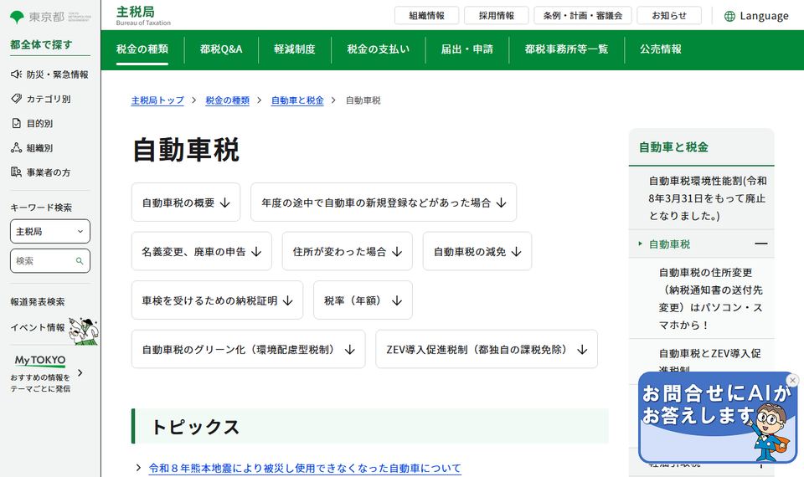Click the search magnifier icon

click(80, 261)
